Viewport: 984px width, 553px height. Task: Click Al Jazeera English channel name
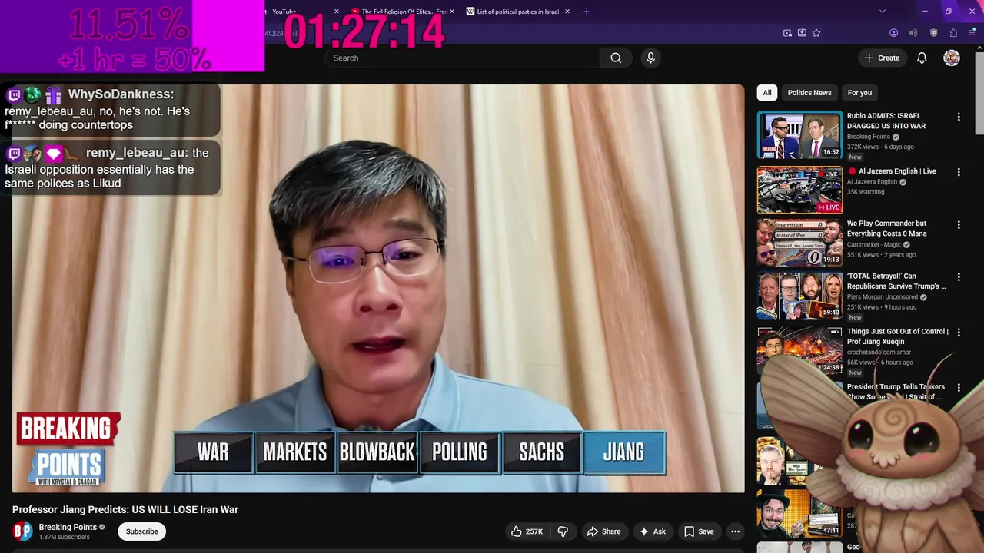872,182
